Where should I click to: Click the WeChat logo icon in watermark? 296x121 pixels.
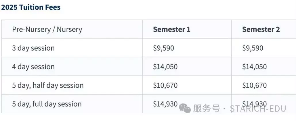click(185, 108)
